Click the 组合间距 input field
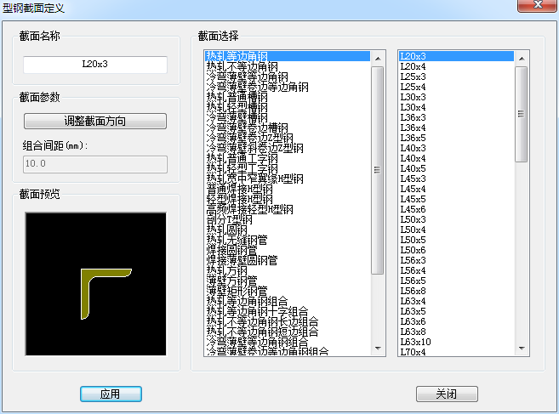 [x=95, y=164]
